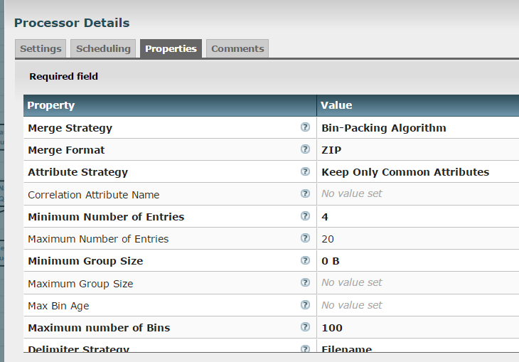Edit the Keep Only Common Attributes value
This screenshot has height=362, width=519.
(x=405, y=172)
